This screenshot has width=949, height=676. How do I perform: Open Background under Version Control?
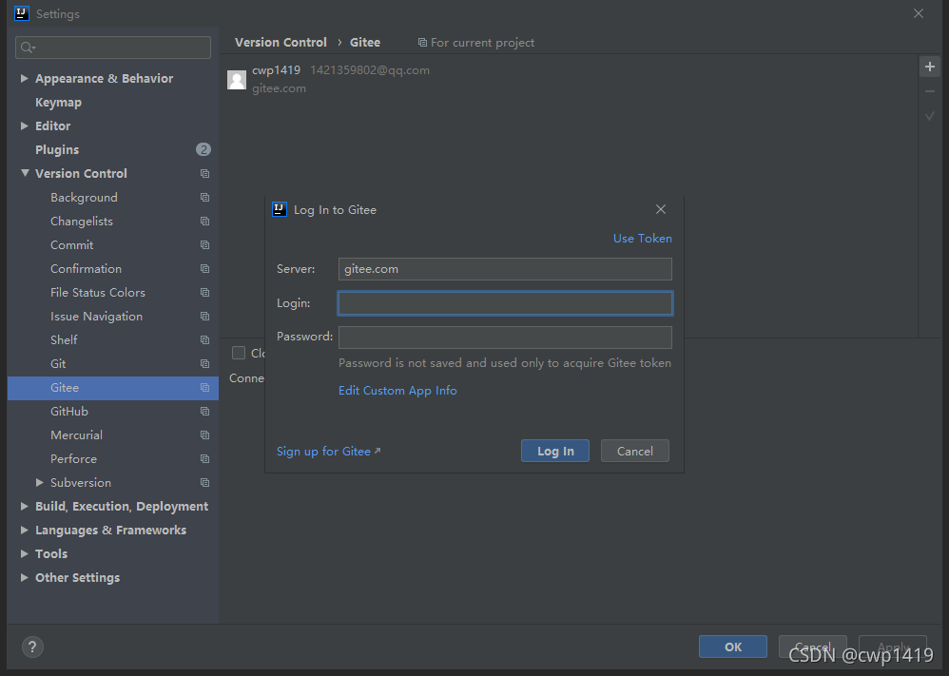(x=84, y=198)
